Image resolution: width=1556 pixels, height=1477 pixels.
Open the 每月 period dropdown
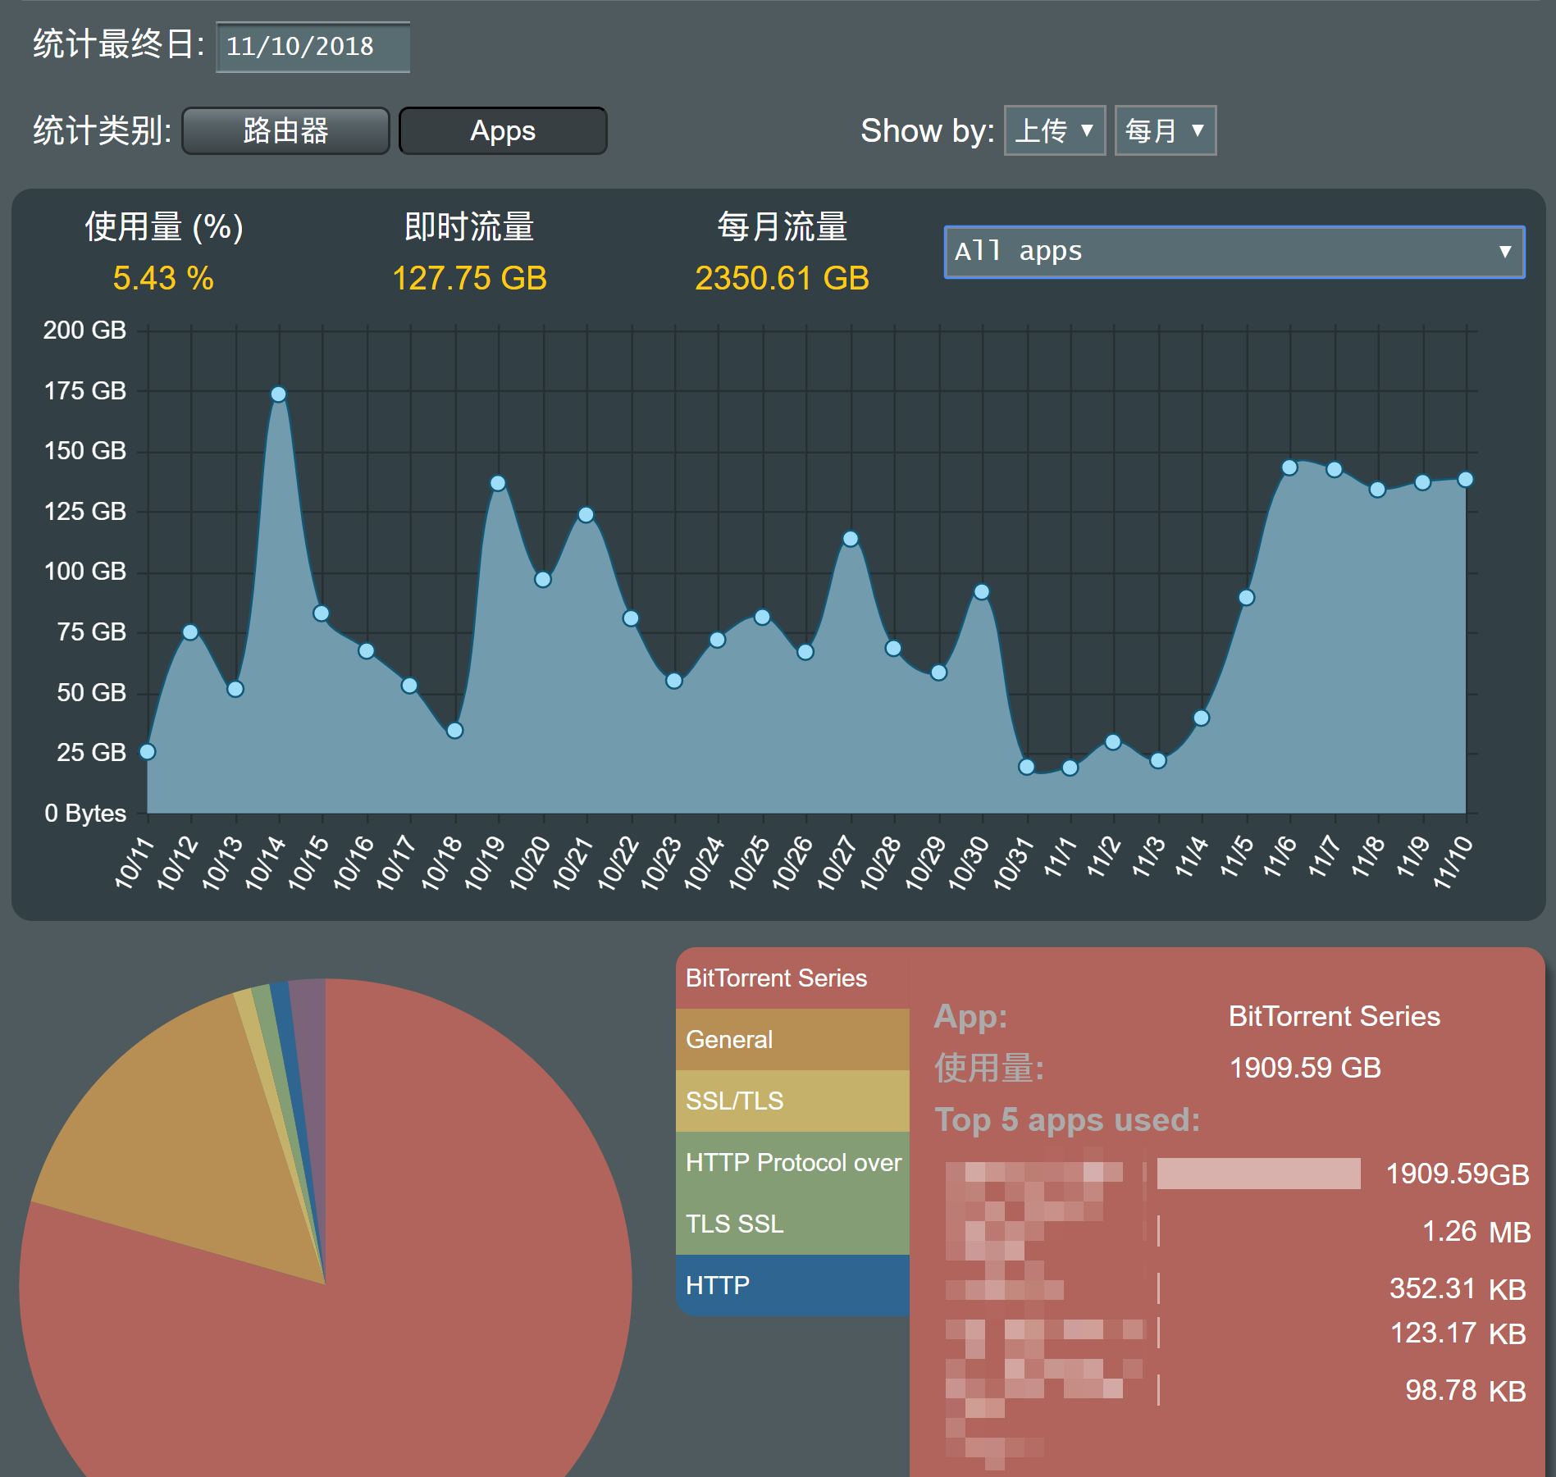click(1165, 130)
